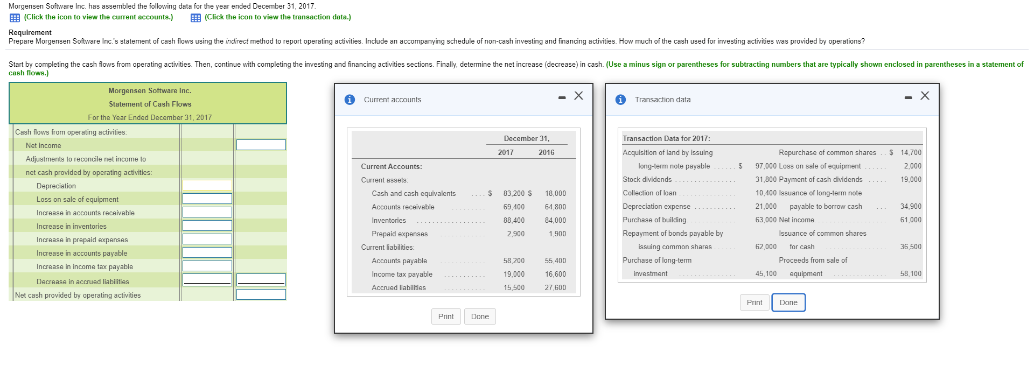The width and height of the screenshot is (1034, 380).
Task: Select the Increase in accounts receivable field
Action: [x=207, y=212]
